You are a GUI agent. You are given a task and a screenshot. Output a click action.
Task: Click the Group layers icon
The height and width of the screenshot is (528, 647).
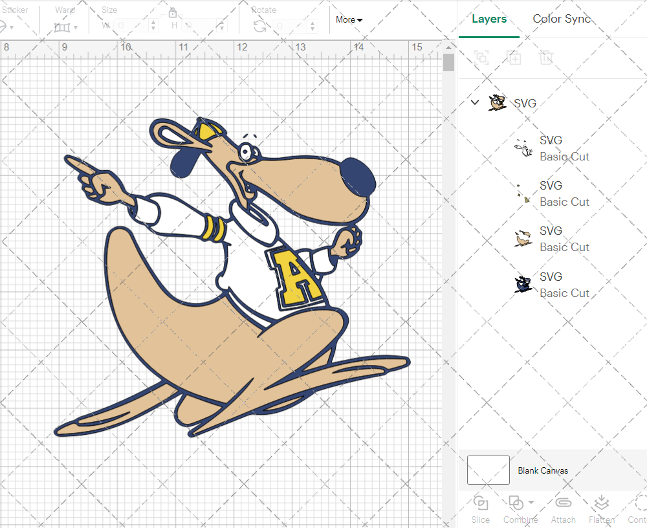pyautogui.click(x=481, y=58)
